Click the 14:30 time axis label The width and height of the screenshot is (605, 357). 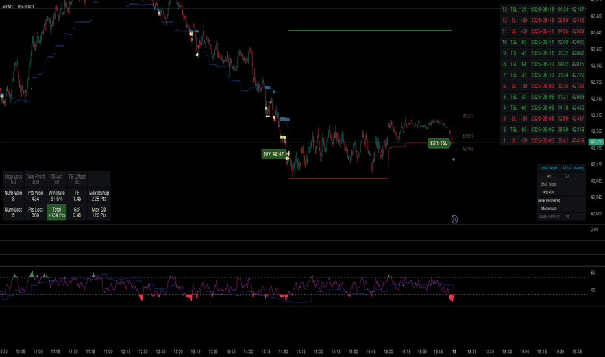click(283, 352)
